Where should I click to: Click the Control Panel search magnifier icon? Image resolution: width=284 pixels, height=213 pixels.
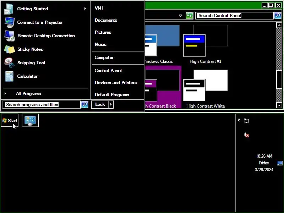coord(278,16)
